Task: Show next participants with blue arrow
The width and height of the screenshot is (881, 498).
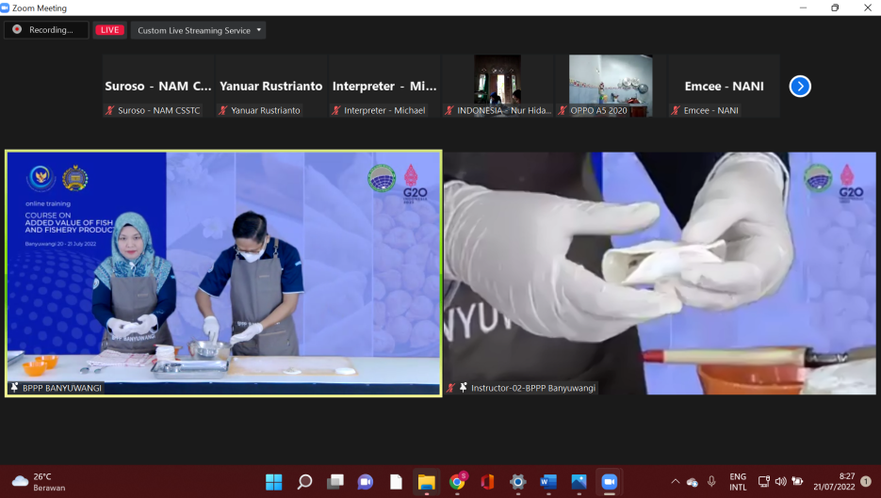Action: click(800, 87)
